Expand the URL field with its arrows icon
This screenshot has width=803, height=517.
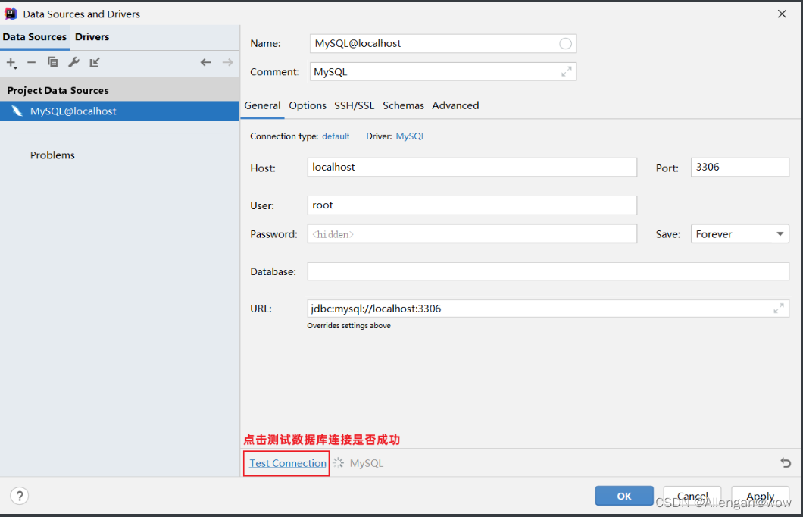point(779,309)
